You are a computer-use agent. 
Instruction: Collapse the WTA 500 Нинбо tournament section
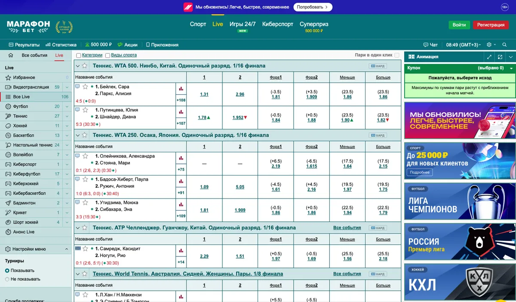(x=77, y=66)
